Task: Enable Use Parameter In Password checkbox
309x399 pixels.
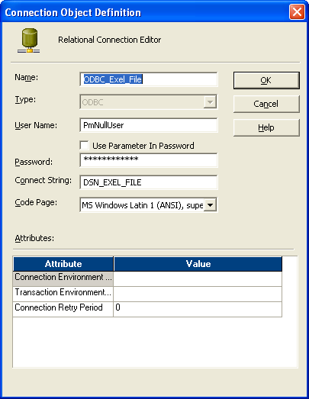Action: [x=84, y=146]
